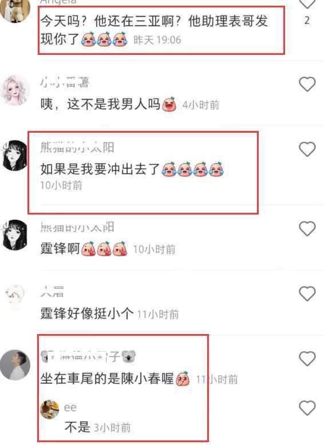
Task: Tap heart beside ee's reply 不是
Action: (307, 408)
